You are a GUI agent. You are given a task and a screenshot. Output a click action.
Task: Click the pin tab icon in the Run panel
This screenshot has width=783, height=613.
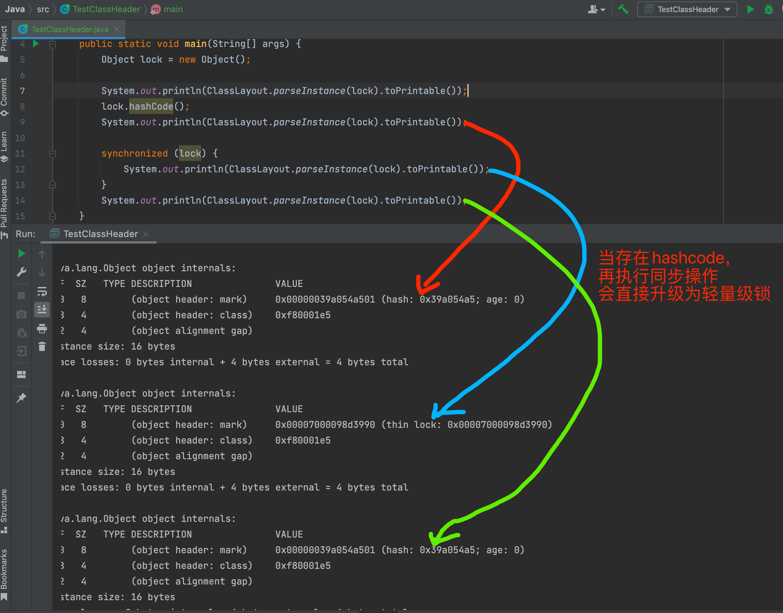[x=21, y=398]
